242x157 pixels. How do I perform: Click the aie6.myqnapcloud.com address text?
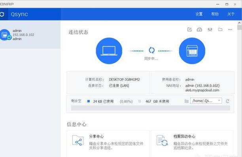tap(202, 90)
